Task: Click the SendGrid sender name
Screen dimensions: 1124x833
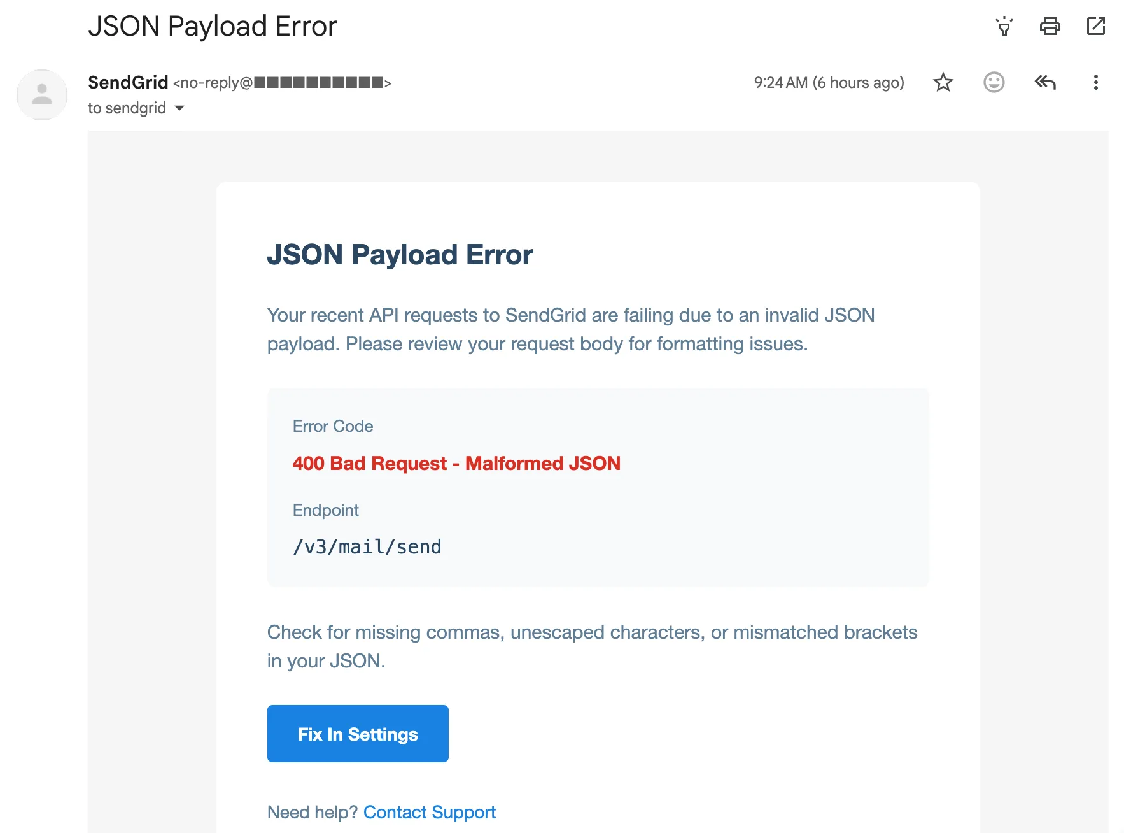Action: pyautogui.click(x=128, y=83)
